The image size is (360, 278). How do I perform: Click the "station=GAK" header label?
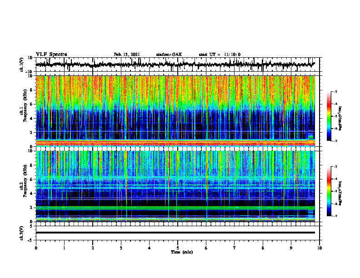(x=169, y=55)
